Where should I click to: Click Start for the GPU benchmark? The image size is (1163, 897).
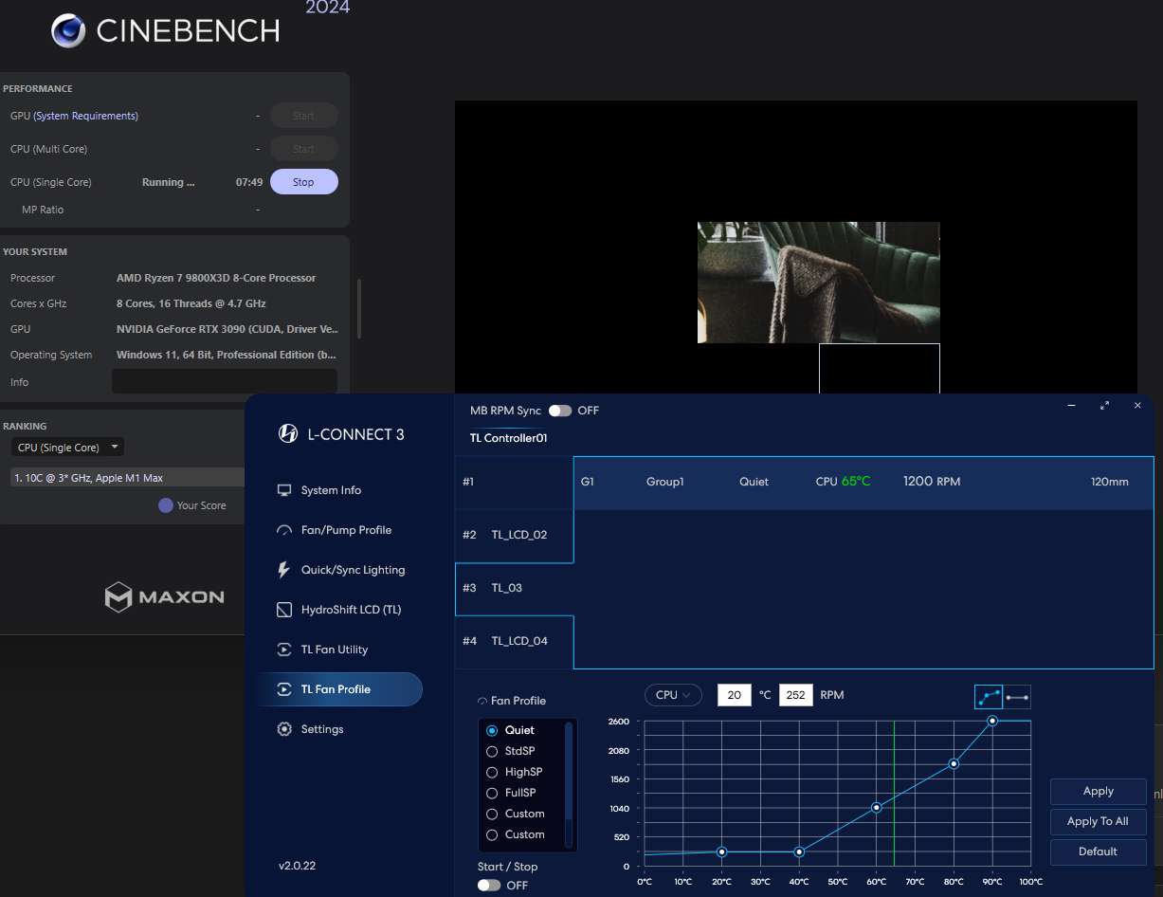303,116
